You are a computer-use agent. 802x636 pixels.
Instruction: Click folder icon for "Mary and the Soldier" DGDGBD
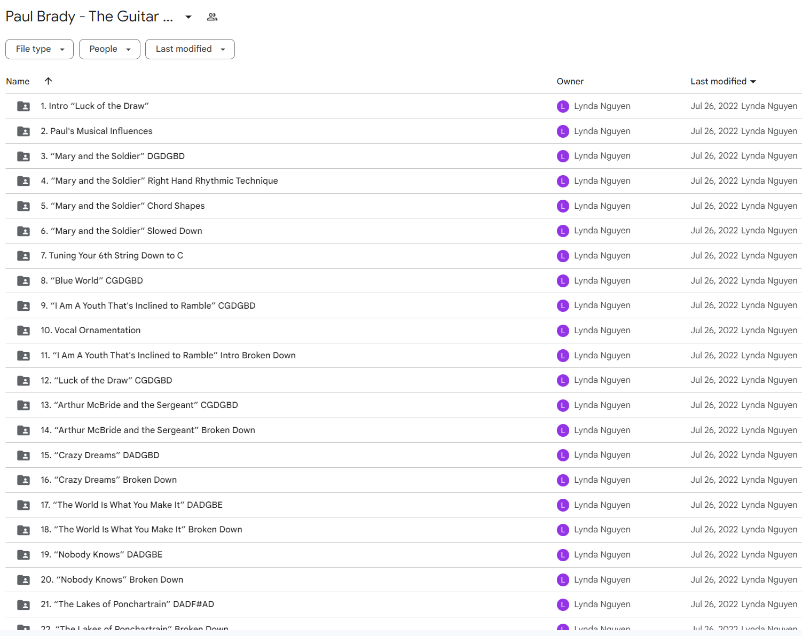(x=23, y=156)
